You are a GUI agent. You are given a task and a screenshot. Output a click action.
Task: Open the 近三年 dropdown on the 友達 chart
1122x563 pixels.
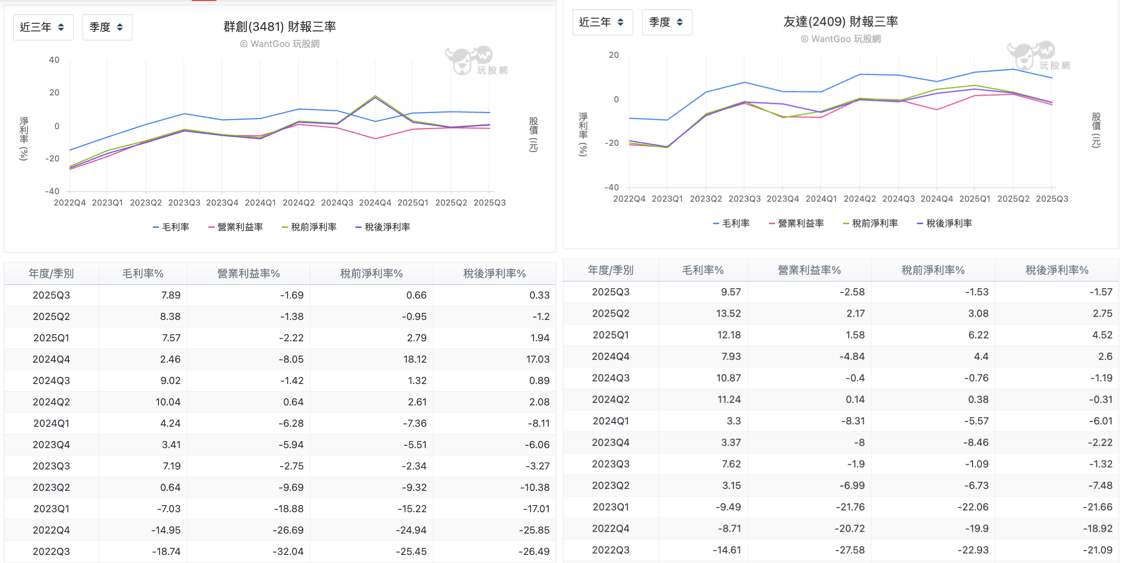[x=602, y=22]
